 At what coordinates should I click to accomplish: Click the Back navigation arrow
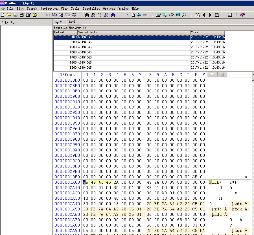(139, 15)
